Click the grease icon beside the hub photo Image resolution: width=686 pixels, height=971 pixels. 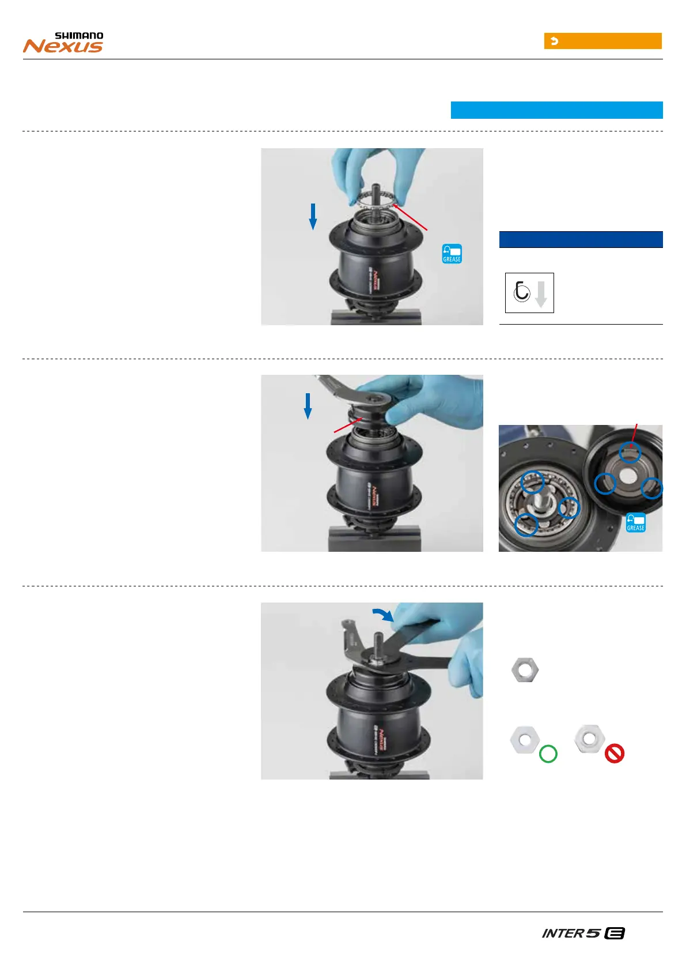(x=452, y=254)
